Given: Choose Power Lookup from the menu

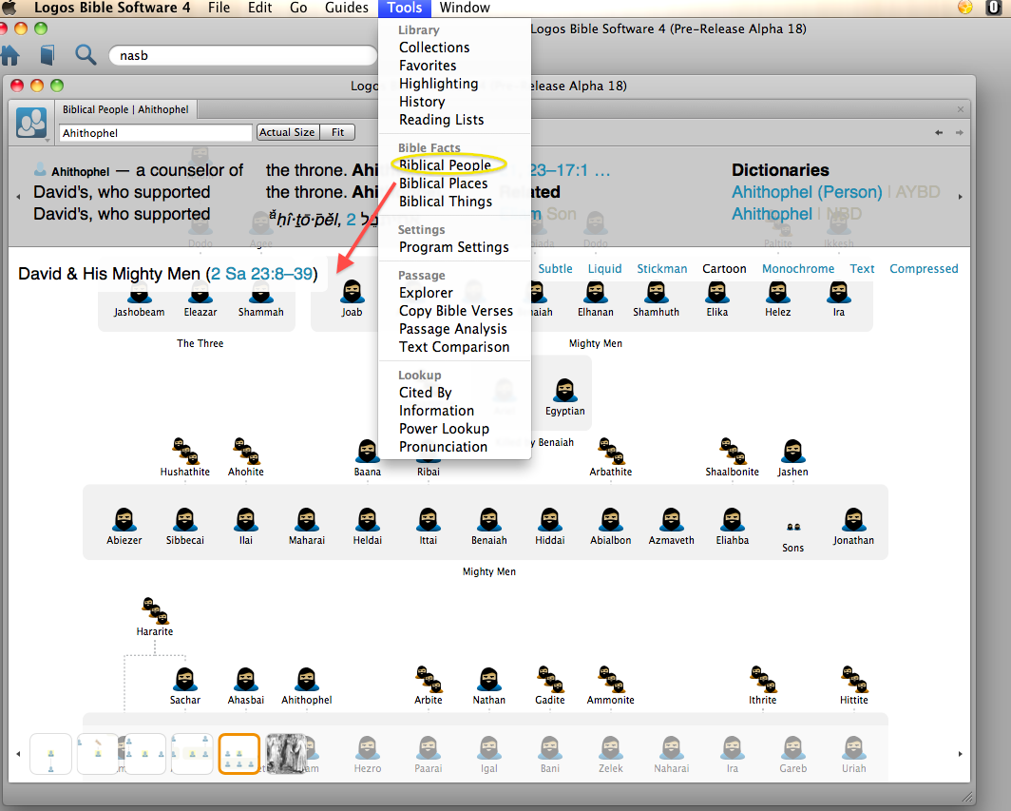Looking at the screenshot, I should pyautogui.click(x=445, y=429).
